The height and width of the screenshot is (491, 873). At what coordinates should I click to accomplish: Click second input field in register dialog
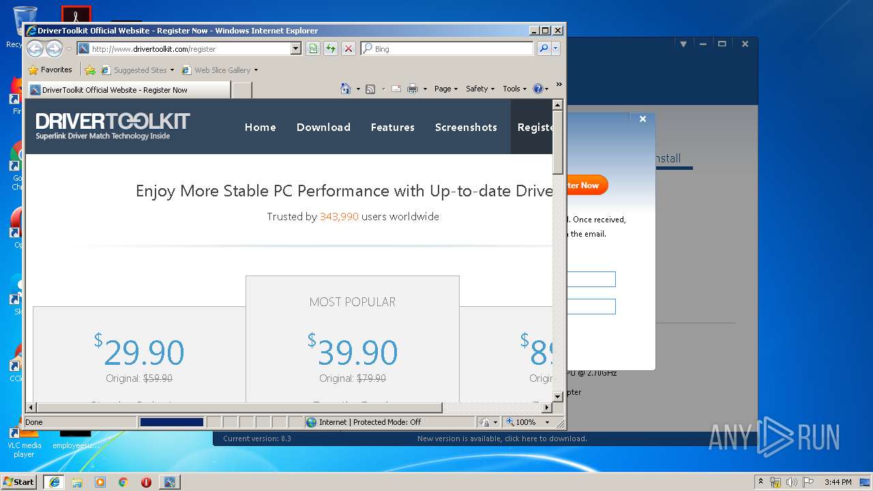591,306
